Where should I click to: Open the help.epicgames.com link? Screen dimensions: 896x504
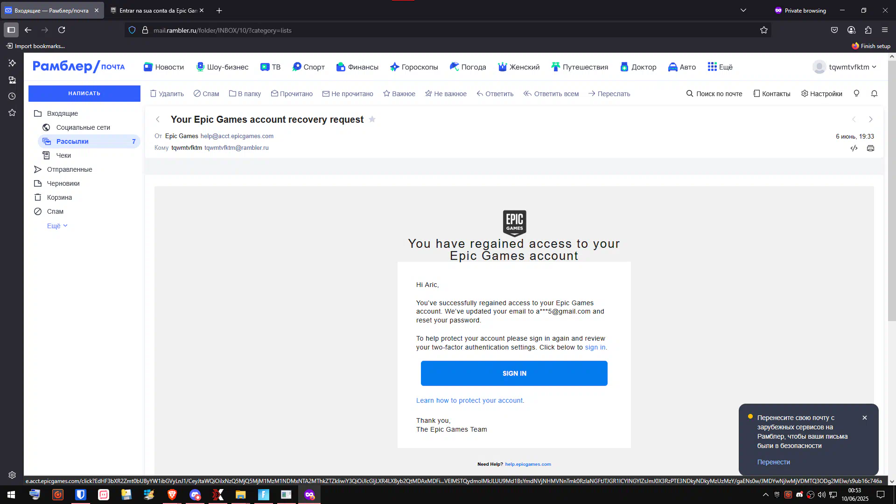(528, 464)
